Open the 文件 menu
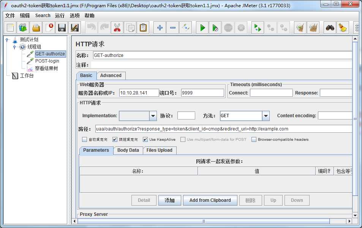 pyautogui.click(x=10, y=16)
